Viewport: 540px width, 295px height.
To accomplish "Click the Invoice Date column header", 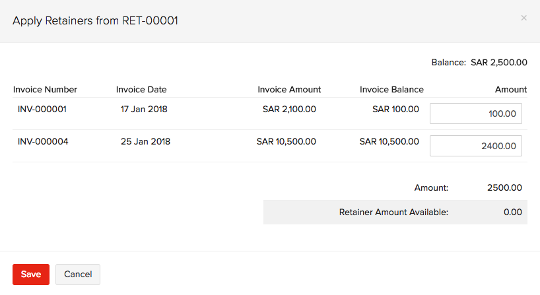I will [x=141, y=90].
